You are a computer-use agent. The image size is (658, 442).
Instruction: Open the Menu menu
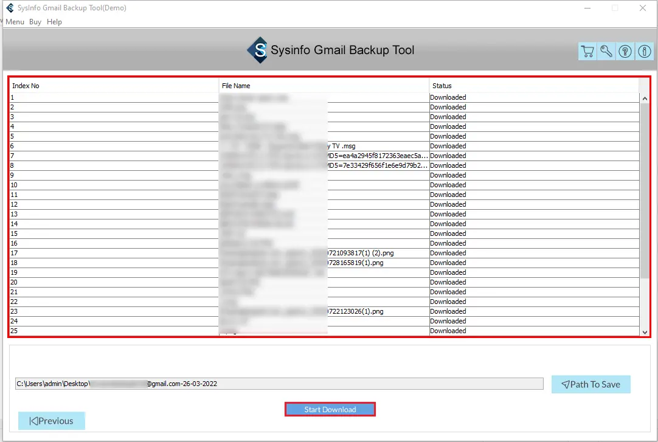[x=15, y=22]
